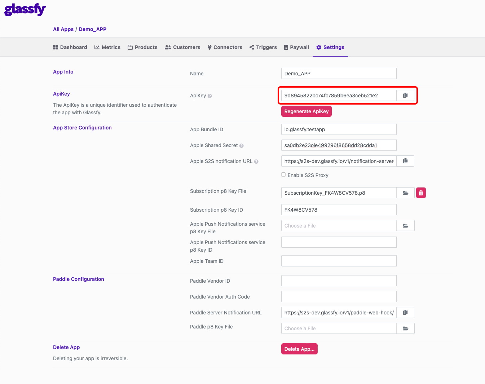
Task: Click Delete App button
Action: tap(299, 349)
